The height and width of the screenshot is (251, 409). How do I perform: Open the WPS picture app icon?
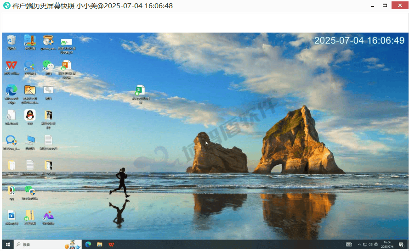click(x=48, y=216)
